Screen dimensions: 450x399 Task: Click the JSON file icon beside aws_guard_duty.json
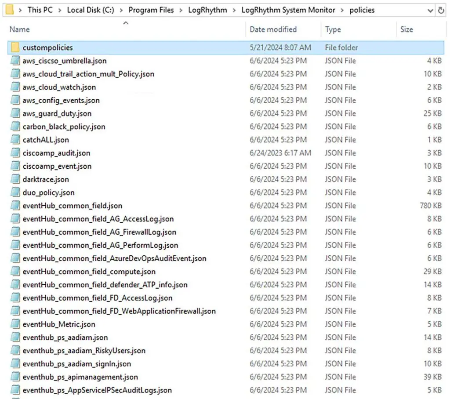[x=15, y=113]
